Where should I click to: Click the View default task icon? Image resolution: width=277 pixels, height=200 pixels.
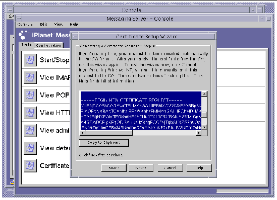[30, 148]
